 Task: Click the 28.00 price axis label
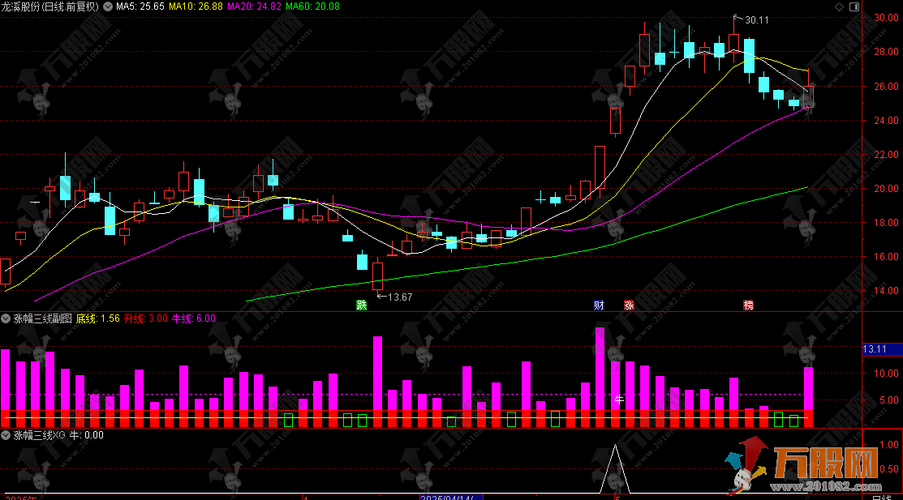886,52
